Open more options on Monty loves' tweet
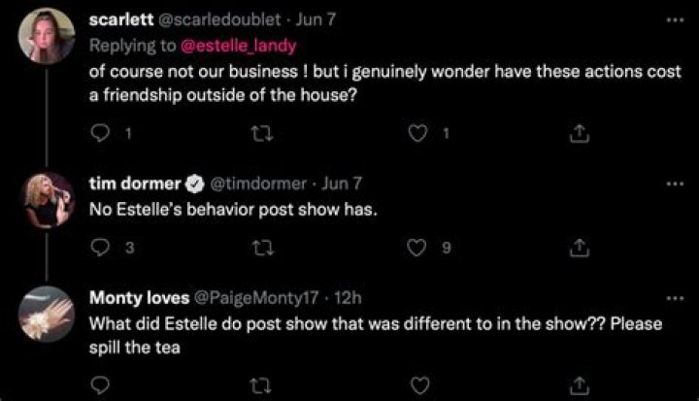Image resolution: width=699 pixels, height=401 pixels. tap(674, 297)
